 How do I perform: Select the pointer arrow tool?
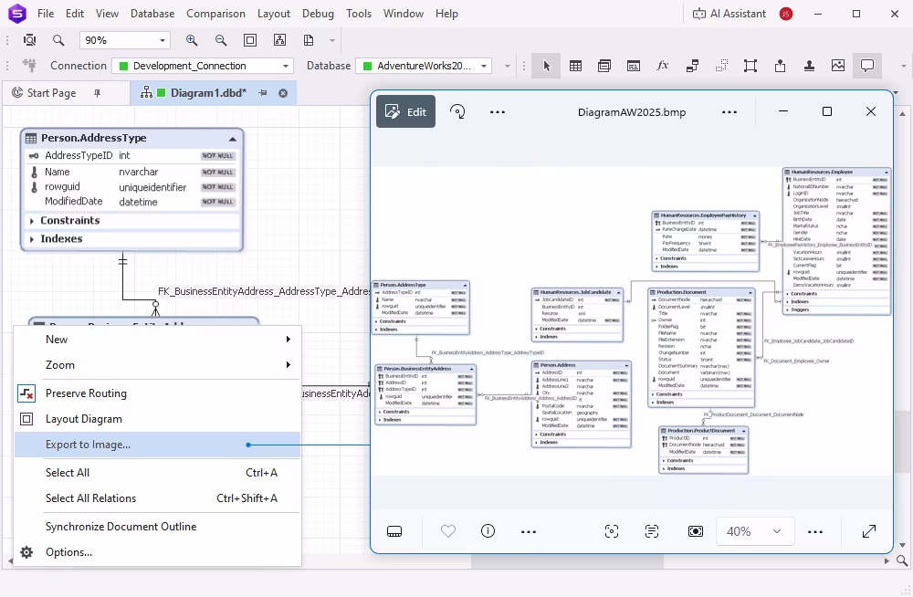pyautogui.click(x=546, y=66)
